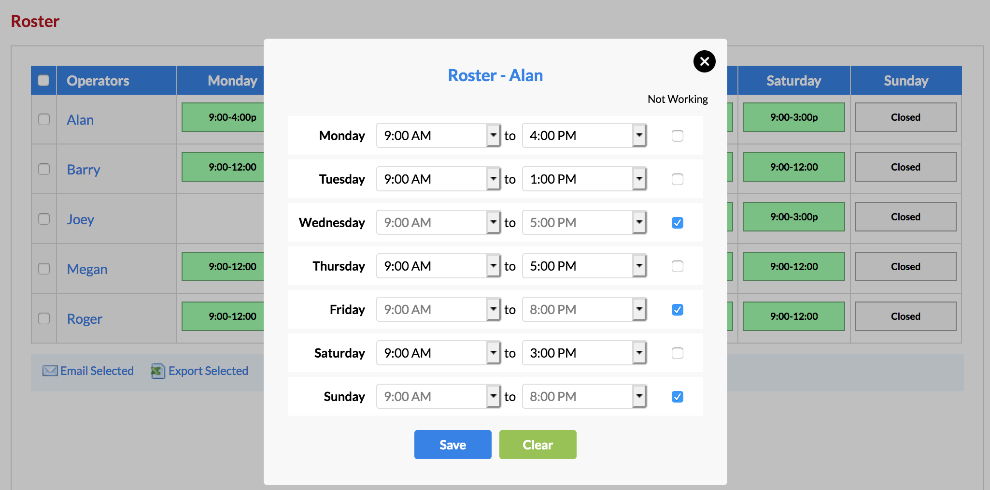This screenshot has width=990, height=490.
Task: Select Alan's row checkbox
Action: [x=44, y=119]
